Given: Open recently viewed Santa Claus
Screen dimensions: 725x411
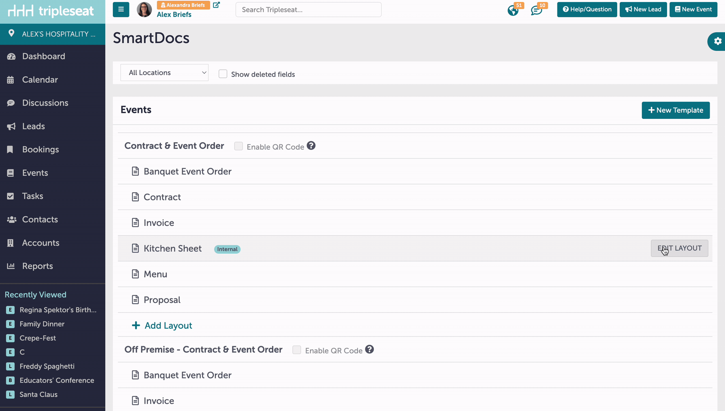Looking at the screenshot, I should point(39,395).
